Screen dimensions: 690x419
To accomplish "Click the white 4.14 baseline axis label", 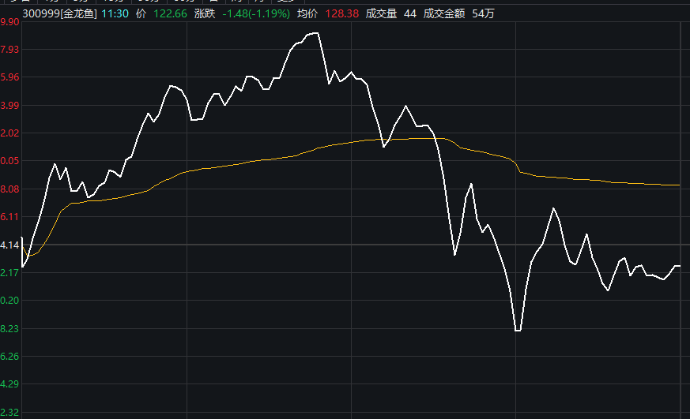I will pos(9,245).
